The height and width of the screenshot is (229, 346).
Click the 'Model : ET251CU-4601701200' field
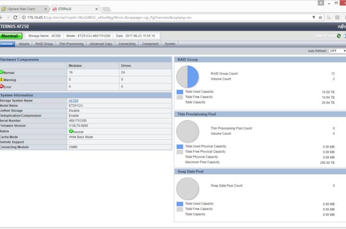(88, 36)
